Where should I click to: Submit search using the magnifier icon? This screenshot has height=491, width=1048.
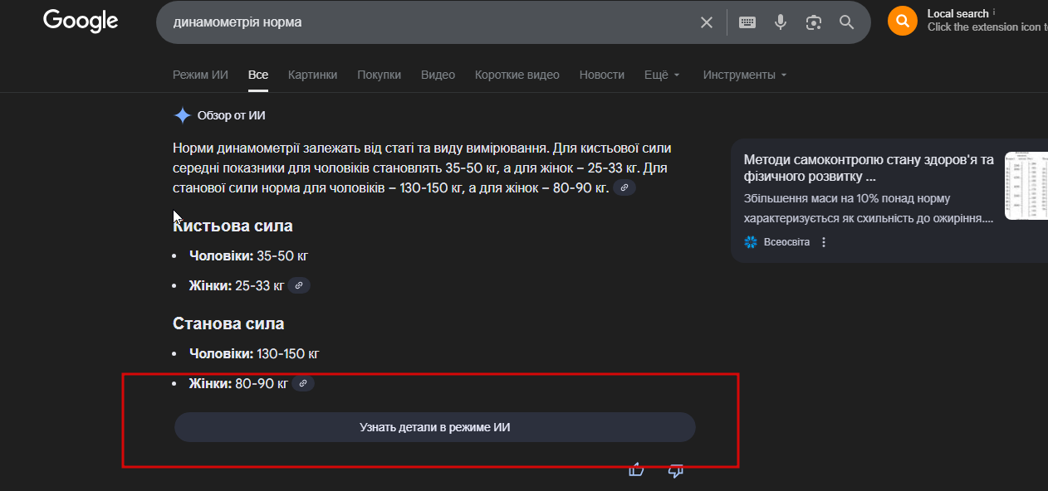(x=846, y=22)
